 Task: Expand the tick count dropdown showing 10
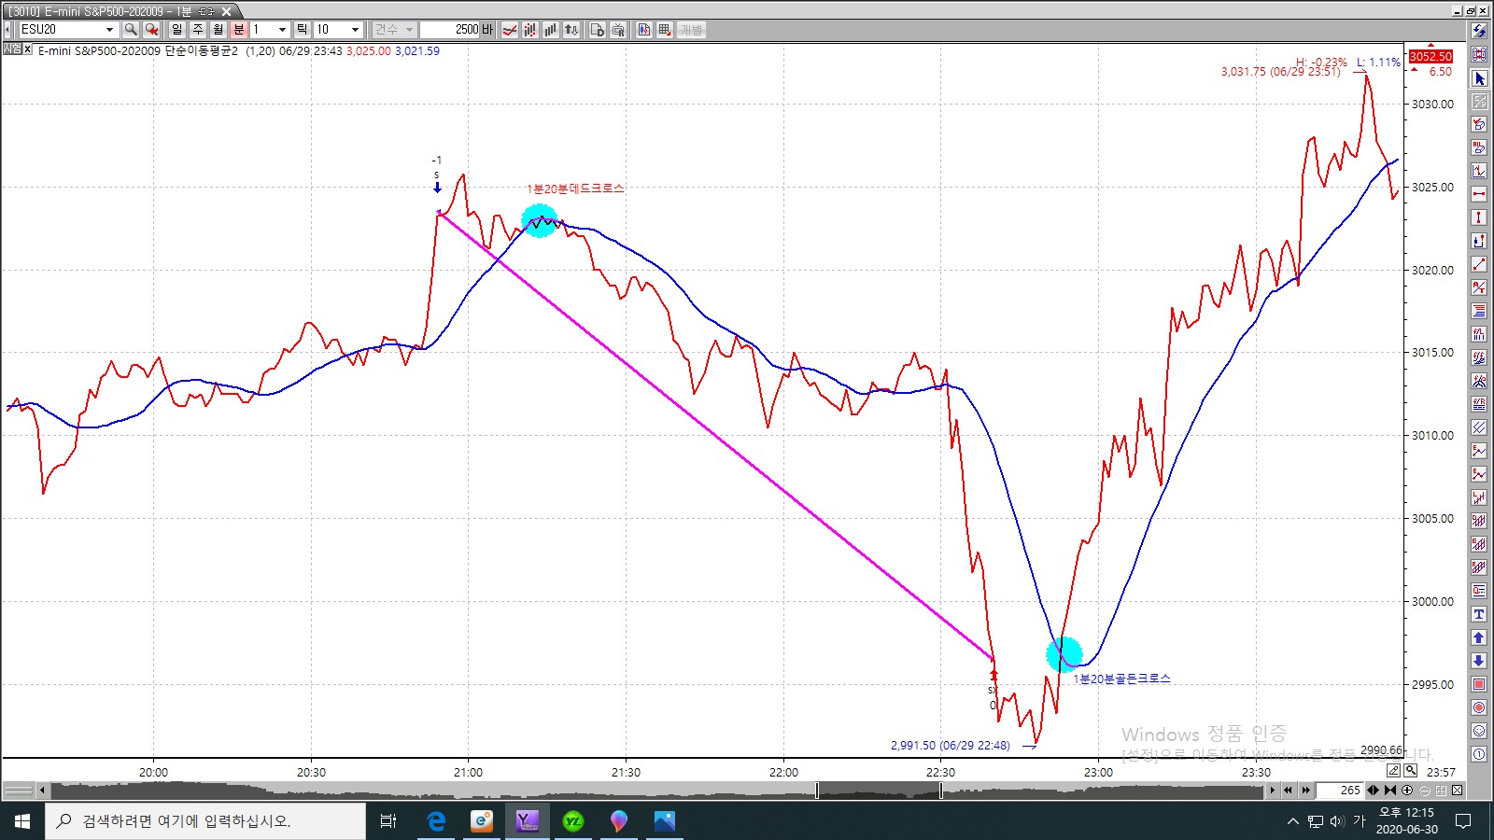(x=355, y=30)
